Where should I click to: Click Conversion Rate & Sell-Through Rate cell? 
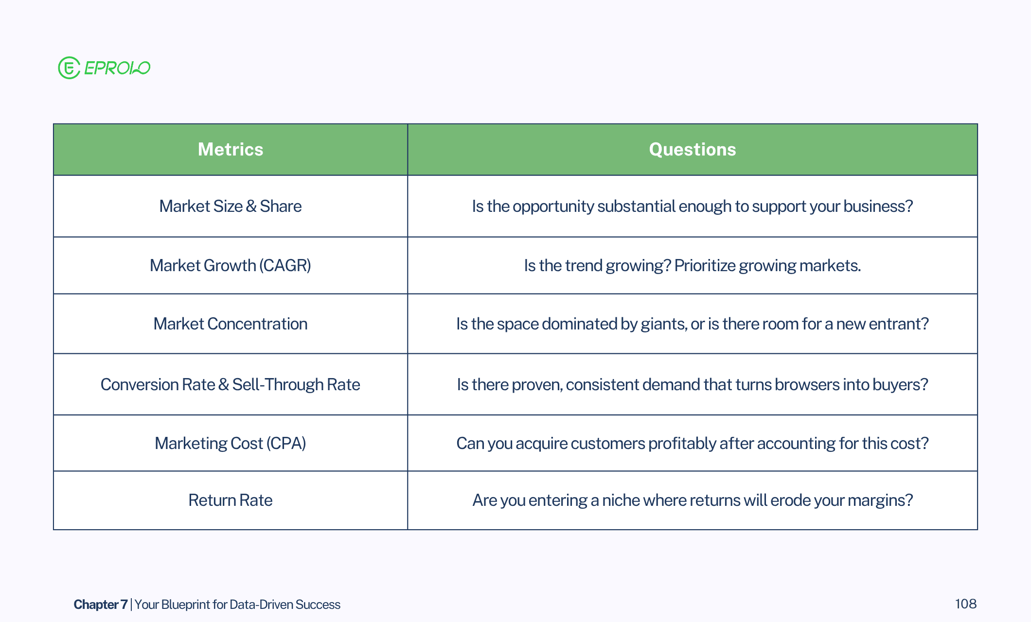(231, 385)
